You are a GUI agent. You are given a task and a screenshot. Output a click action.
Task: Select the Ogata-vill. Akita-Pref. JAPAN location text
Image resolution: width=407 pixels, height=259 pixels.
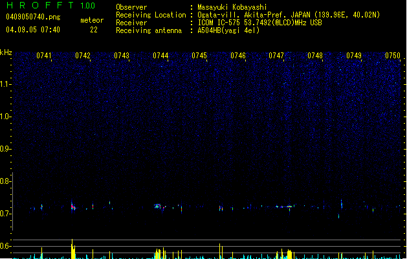coord(289,15)
